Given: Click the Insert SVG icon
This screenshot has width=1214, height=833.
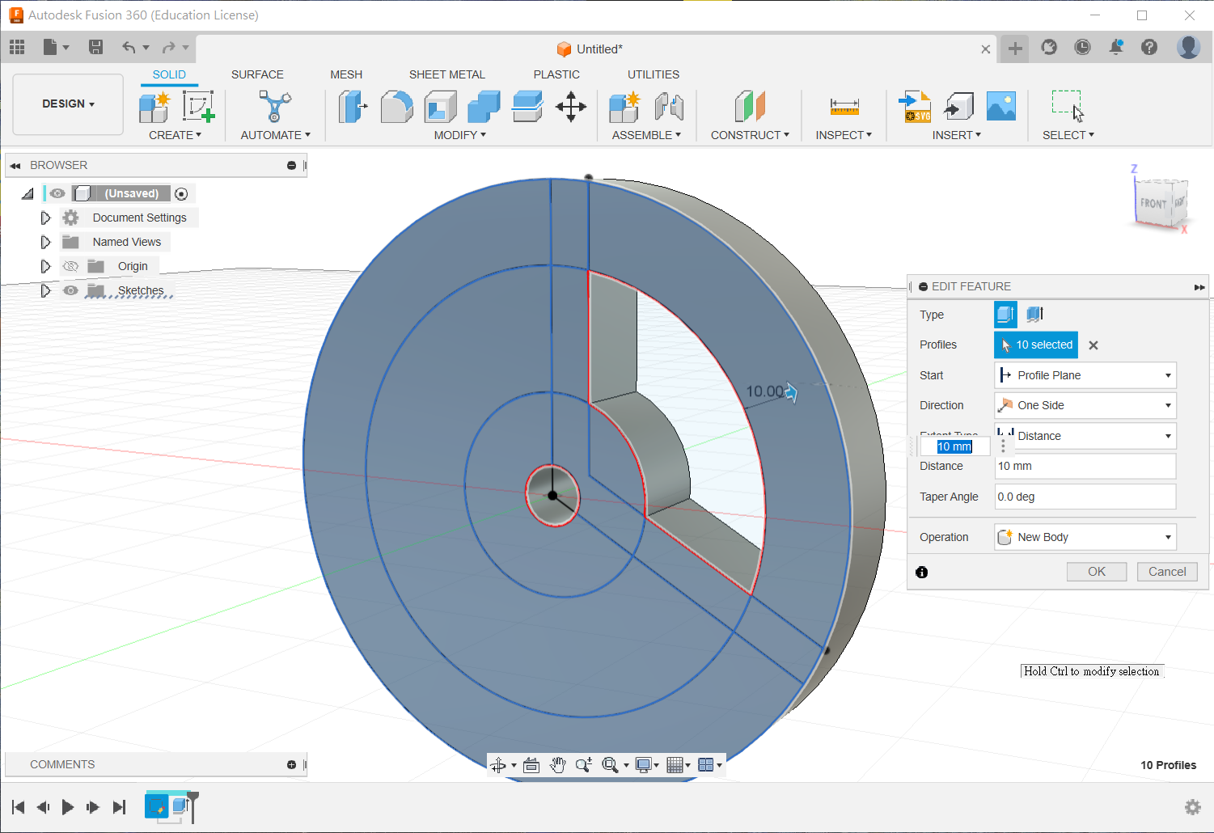Looking at the screenshot, I should [x=915, y=107].
